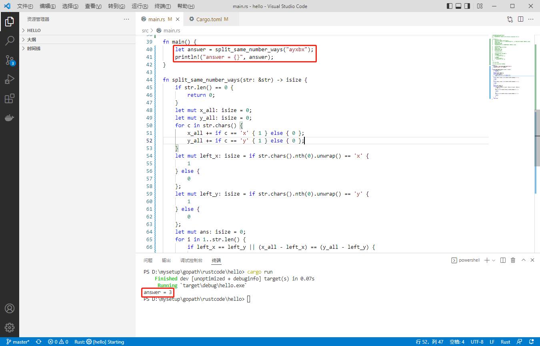Open editor More Actions ellipsis
Screen dimensions: 540x346
pos(531,19)
